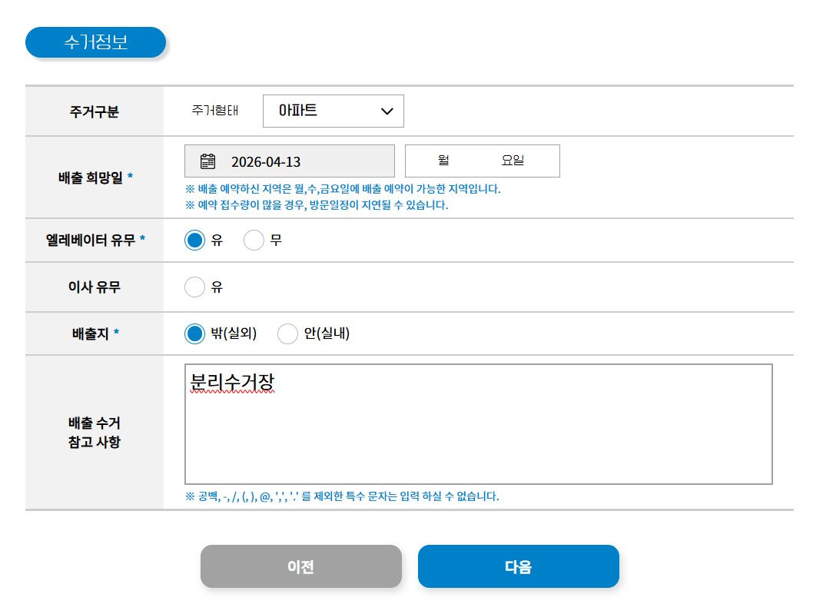Image resolution: width=813 pixels, height=604 pixels.
Task: Click the 주거구분 row label
Action: (x=95, y=111)
